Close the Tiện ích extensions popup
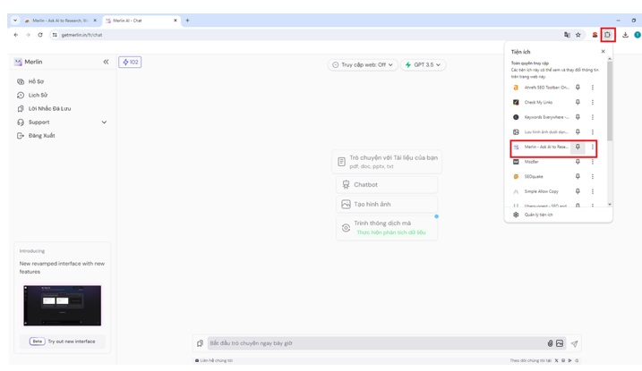Viewport: 642px width, 371px height. click(x=603, y=52)
